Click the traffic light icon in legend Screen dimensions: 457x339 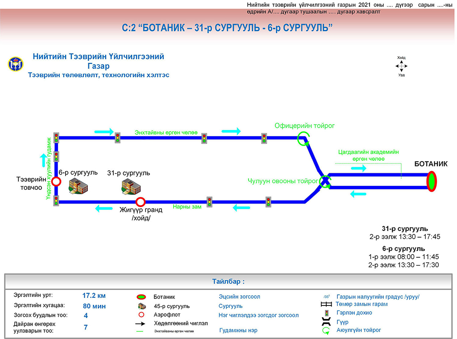(x=327, y=313)
